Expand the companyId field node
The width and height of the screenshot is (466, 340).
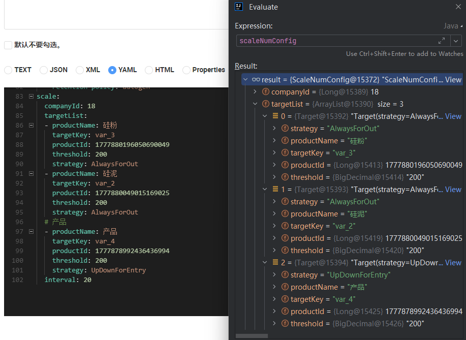click(255, 92)
